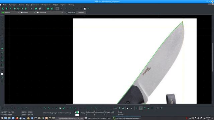
Task: Expand the Сплошная line type dropdown
Action: [50, 13]
